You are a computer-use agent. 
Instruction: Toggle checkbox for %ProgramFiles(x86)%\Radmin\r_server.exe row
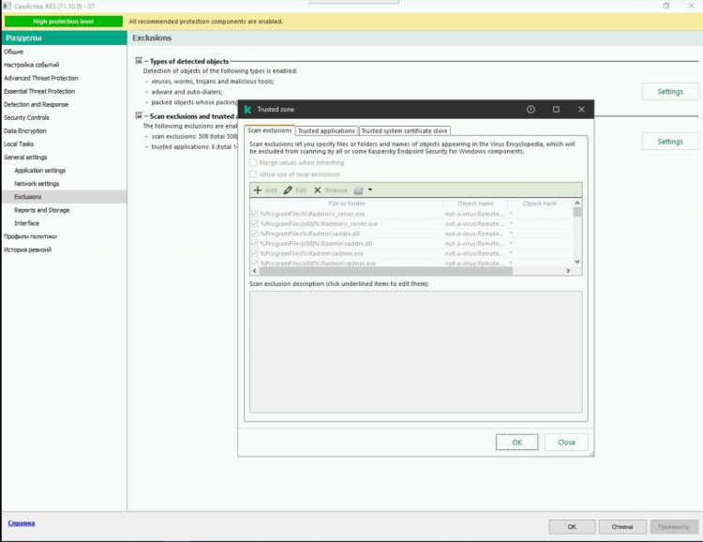click(255, 223)
